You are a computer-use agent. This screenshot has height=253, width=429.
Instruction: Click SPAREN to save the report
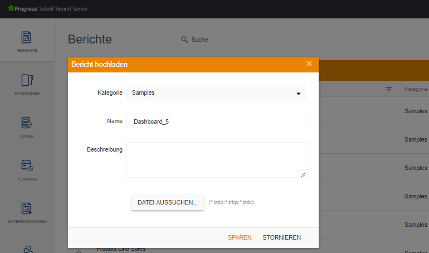tap(240, 237)
